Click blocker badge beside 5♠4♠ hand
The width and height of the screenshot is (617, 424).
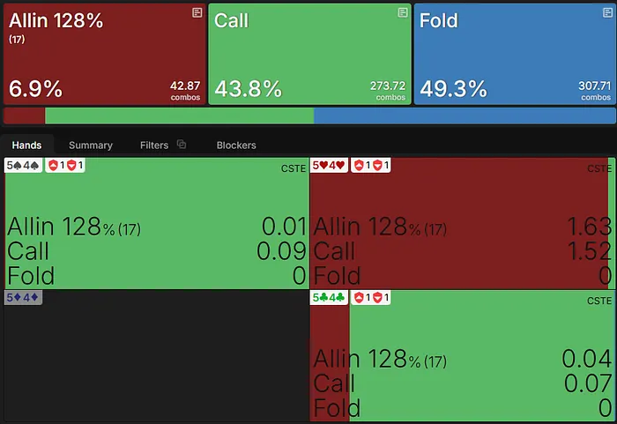[x=64, y=165]
